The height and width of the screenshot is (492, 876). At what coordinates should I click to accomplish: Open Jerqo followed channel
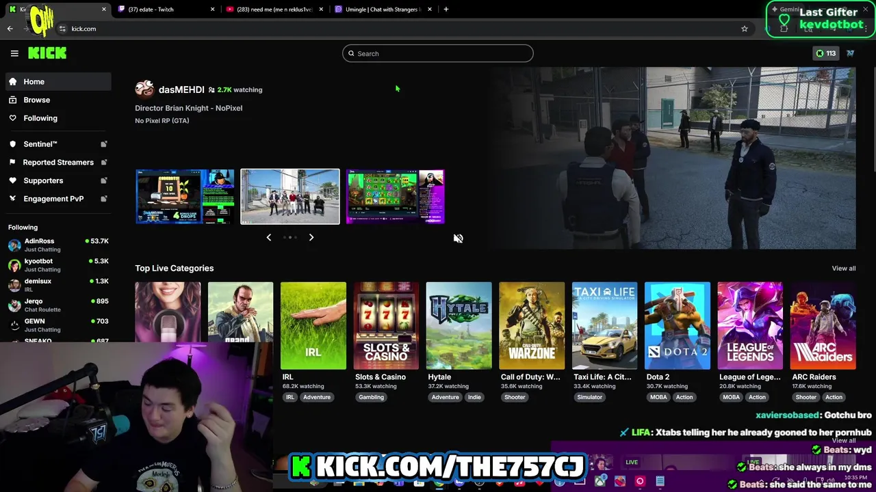click(x=58, y=305)
